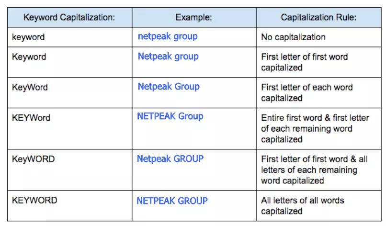Click the lowercase 'keyword' cell
The image size is (386, 226).
(69, 37)
